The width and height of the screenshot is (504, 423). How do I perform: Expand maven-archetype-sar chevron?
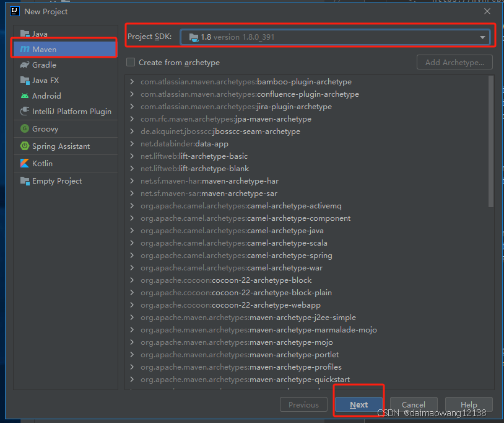pos(132,193)
